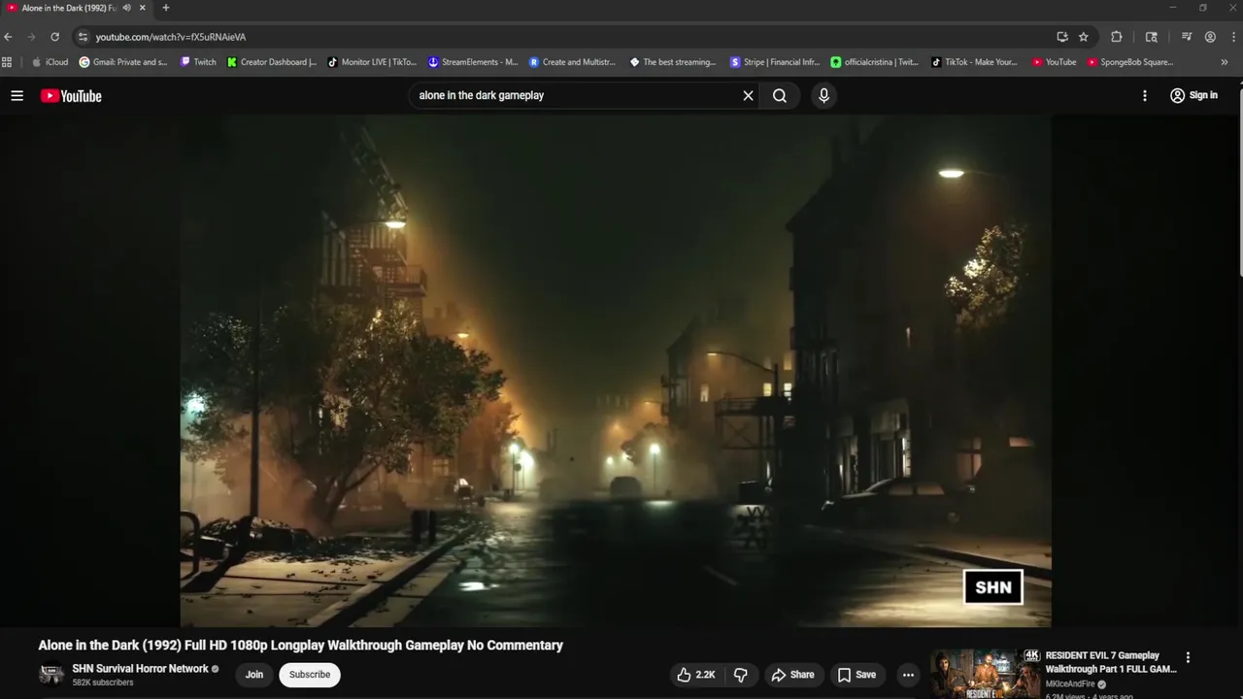The height and width of the screenshot is (699, 1243).
Task: Expand the bookmarks overflow chevron
Action: point(1224,62)
